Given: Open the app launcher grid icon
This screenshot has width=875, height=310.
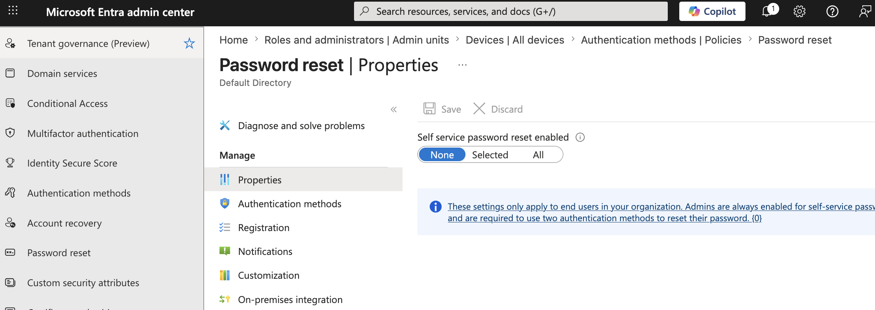Looking at the screenshot, I should [13, 11].
